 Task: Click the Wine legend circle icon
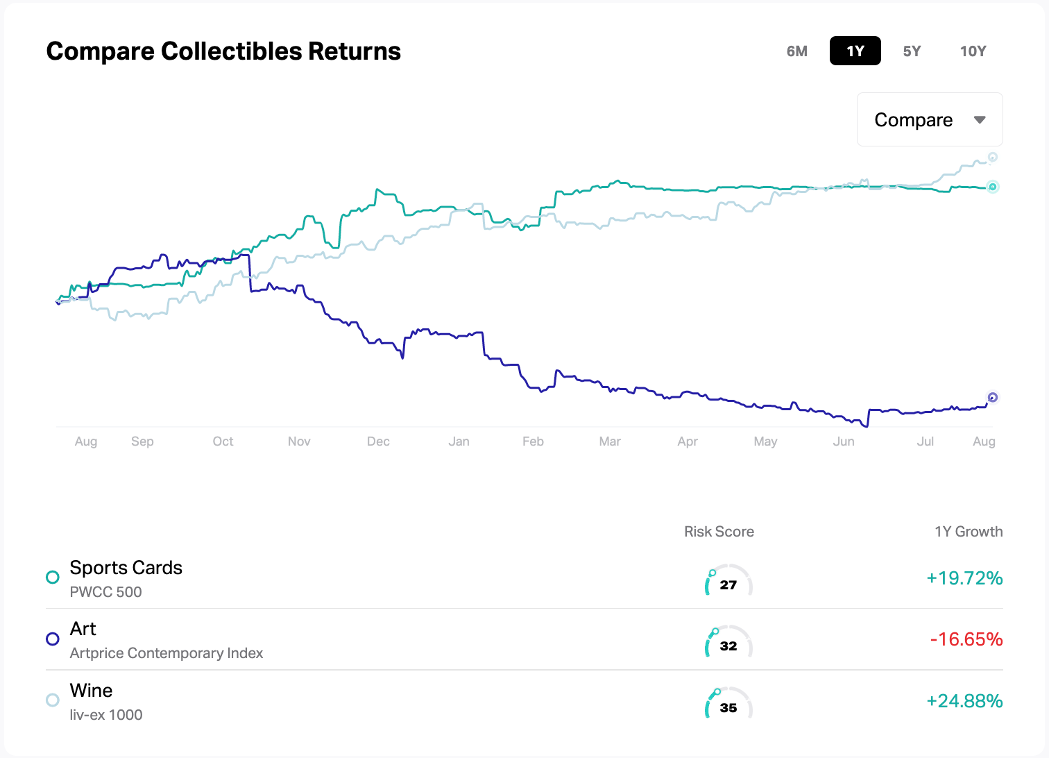click(52, 700)
